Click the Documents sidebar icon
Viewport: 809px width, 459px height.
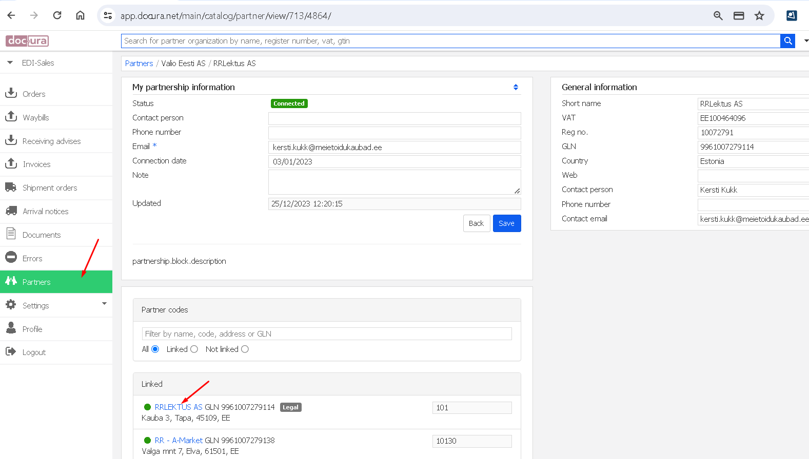[11, 234]
